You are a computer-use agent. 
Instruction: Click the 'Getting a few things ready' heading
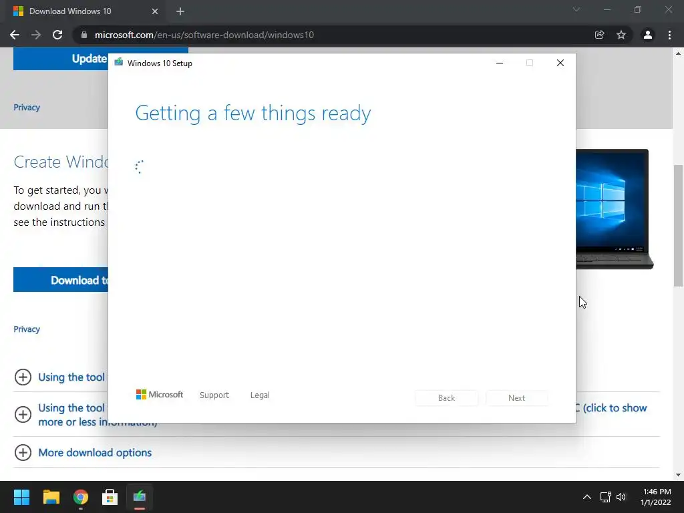pyautogui.click(x=253, y=114)
